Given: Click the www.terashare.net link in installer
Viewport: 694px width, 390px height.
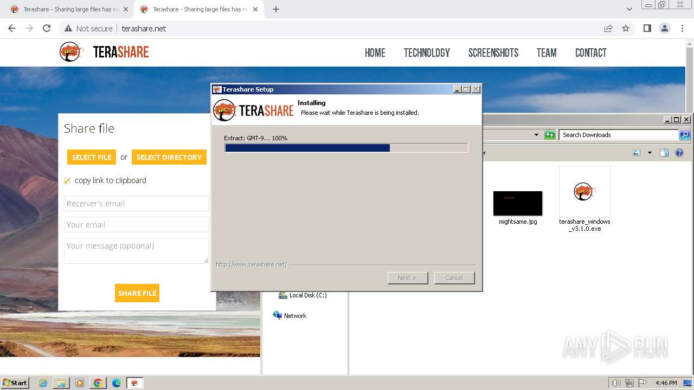Looking at the screenshot, I should (x=251, y=264).
